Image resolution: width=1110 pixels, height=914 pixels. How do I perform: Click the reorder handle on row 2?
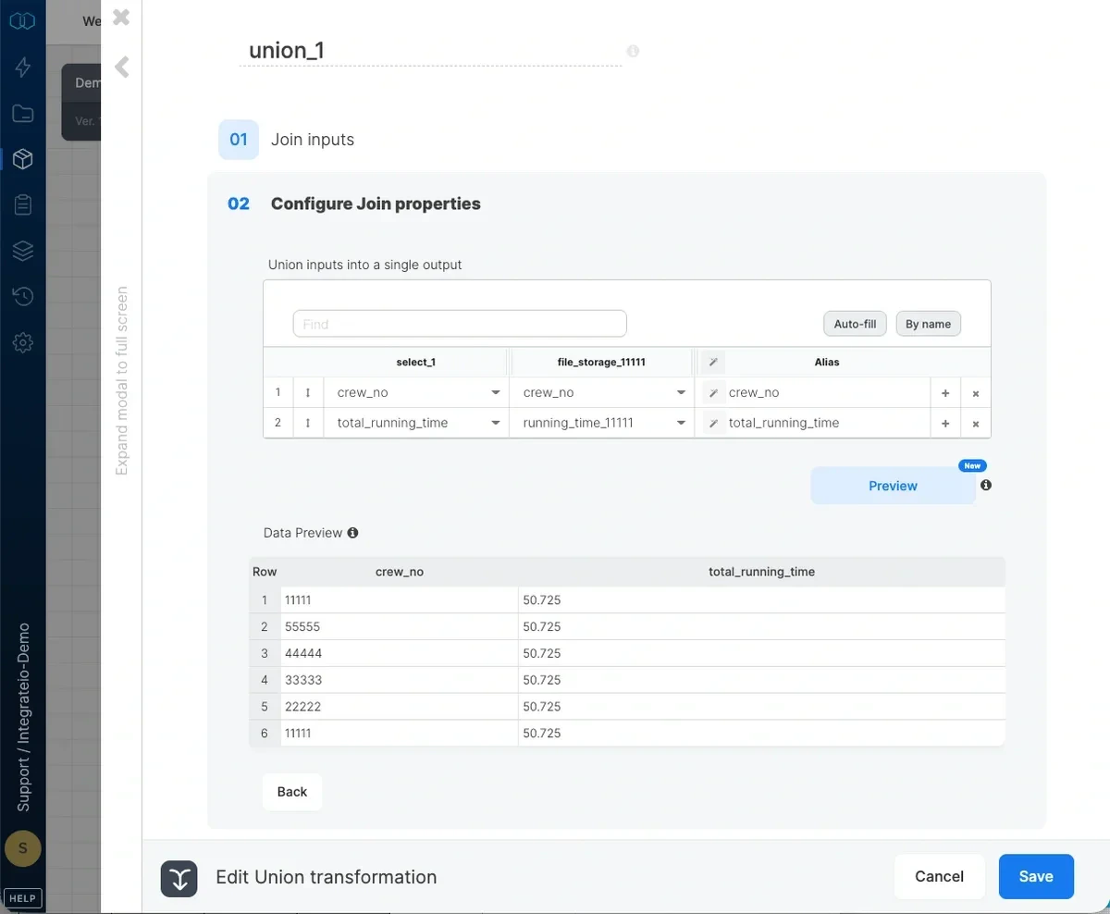[x=308, y=423]
